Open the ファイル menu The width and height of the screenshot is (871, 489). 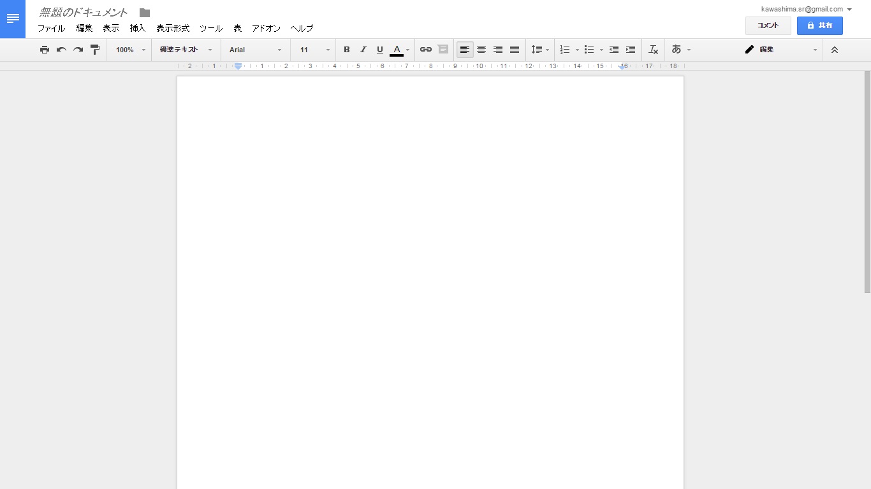(51, 29)
